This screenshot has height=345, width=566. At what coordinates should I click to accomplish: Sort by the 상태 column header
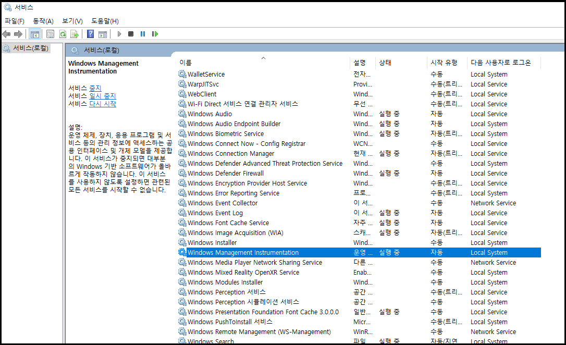click(x=401, y=63)
